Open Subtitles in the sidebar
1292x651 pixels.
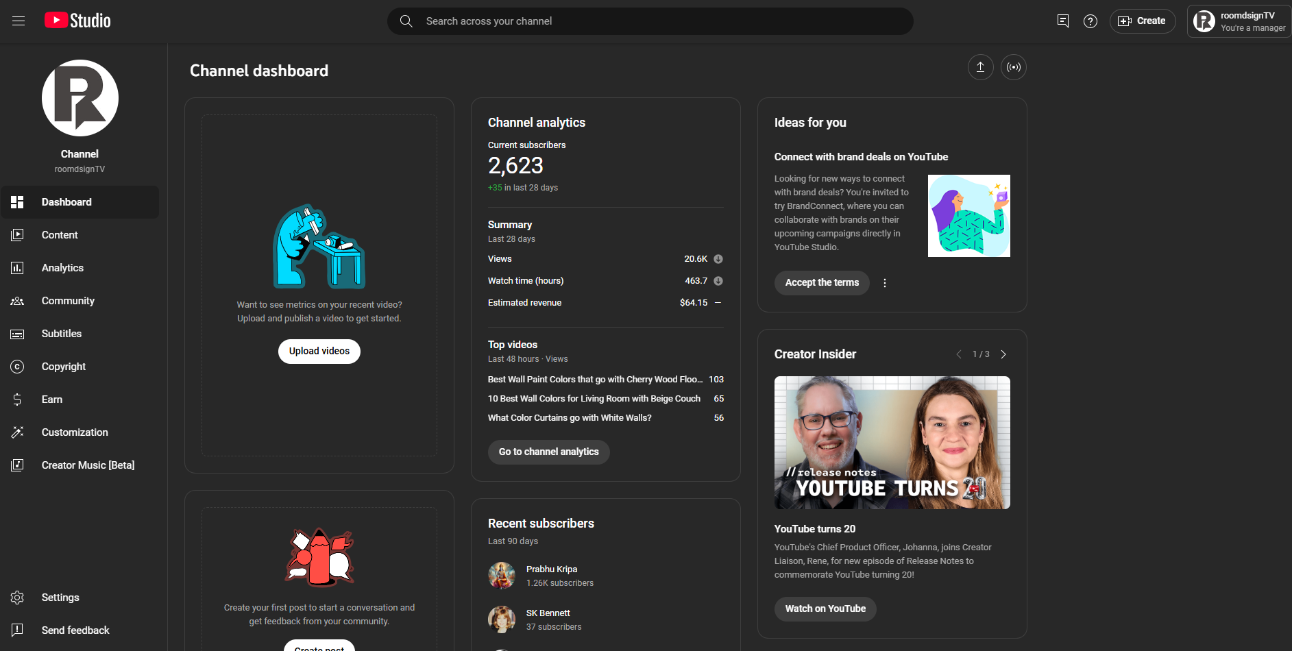coord(80,334)
